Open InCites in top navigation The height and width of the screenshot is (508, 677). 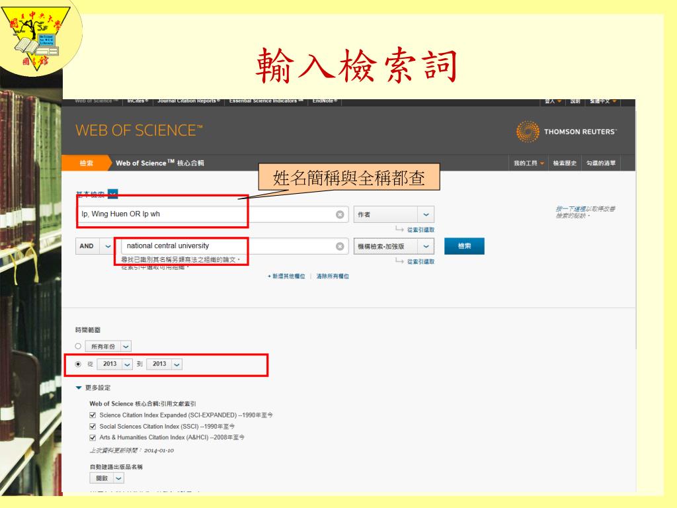[x=138, y=101]
